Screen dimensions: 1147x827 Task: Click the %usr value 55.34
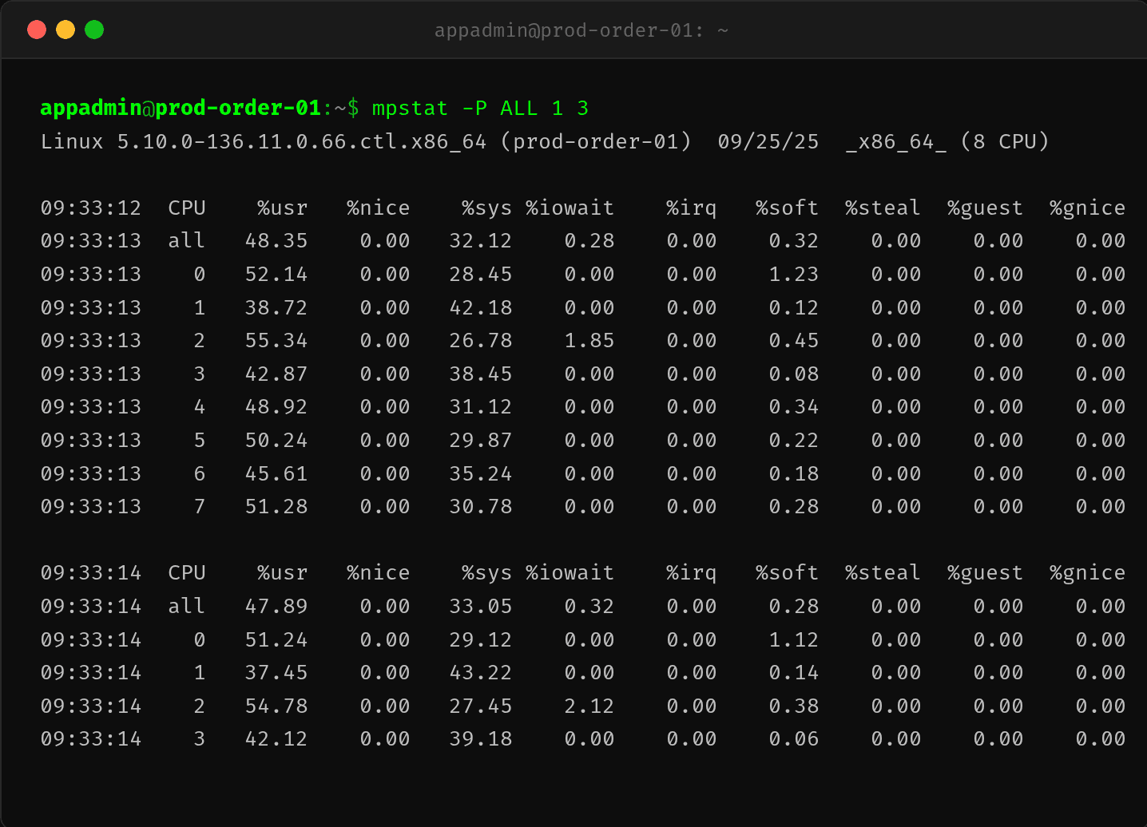coord(276,340)
